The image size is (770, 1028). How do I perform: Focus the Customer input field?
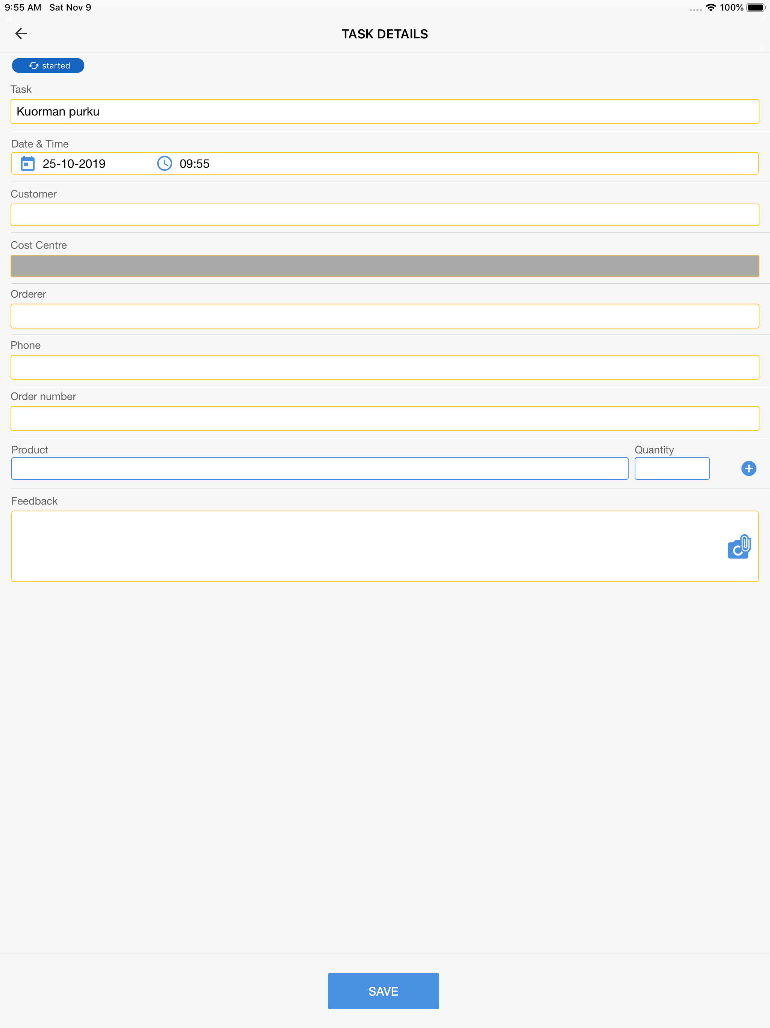tap(385, 215)
